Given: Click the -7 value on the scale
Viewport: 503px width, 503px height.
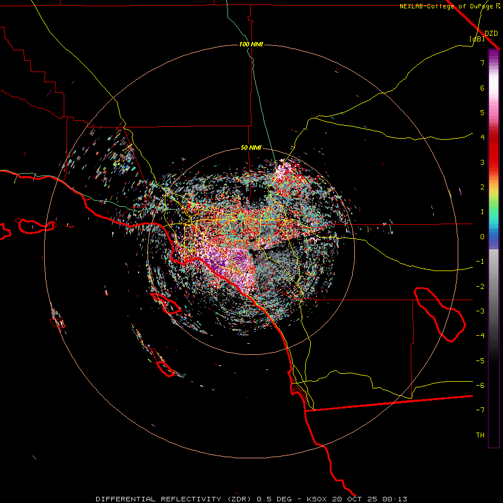Looking at the screenshot, I should tap(480, 410).
